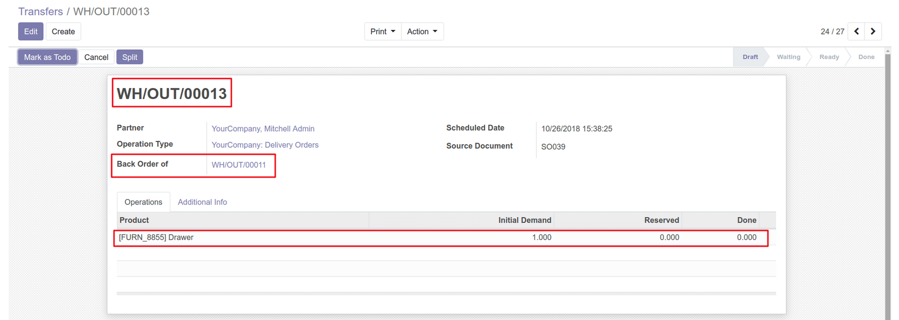
Task: Select the Draft status stage
Action: pos(750,57)
